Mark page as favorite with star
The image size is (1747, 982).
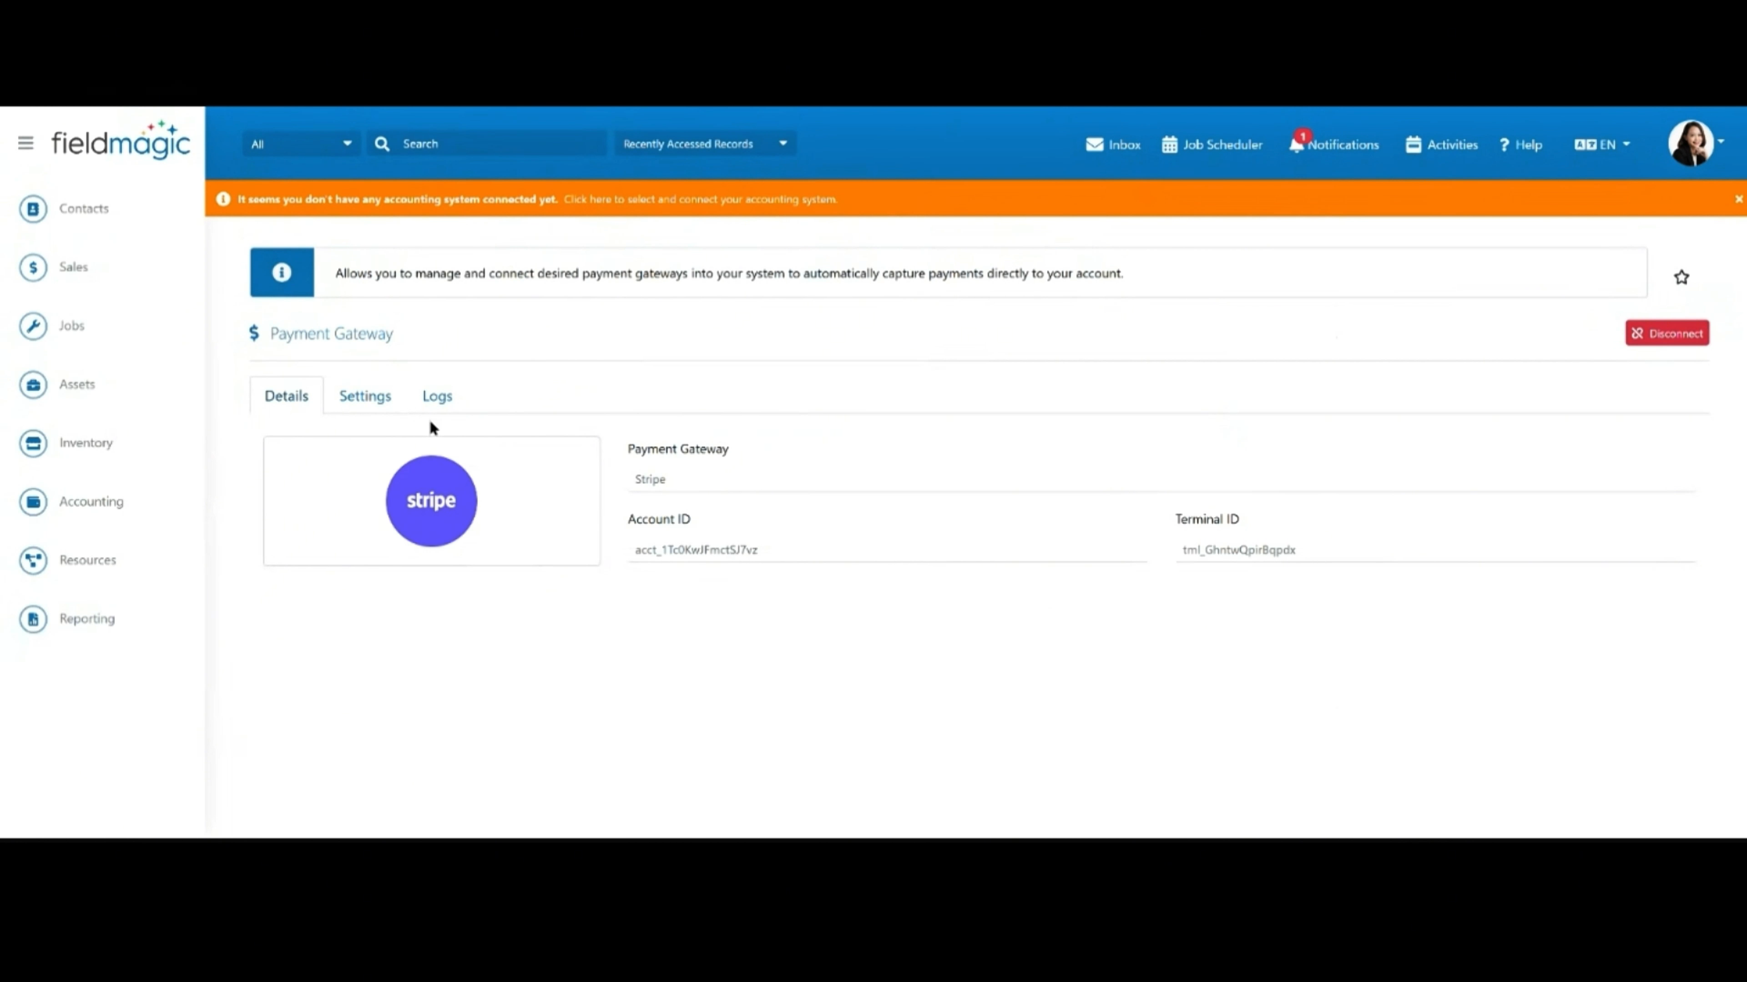click(x=1681, y=277)
